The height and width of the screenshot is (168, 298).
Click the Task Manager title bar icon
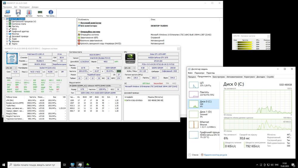[x=189, y=69]
